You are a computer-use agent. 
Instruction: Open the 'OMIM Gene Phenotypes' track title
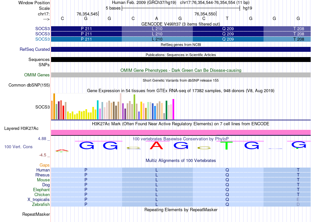(181, 71)
